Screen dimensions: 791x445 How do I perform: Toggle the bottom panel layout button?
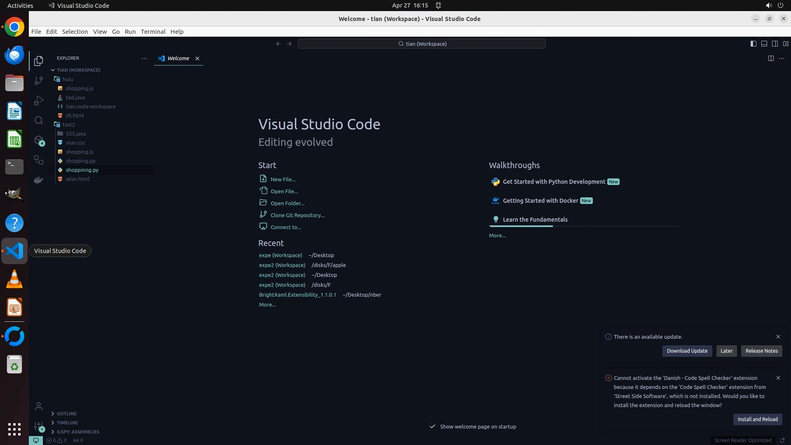click(764, 44)
